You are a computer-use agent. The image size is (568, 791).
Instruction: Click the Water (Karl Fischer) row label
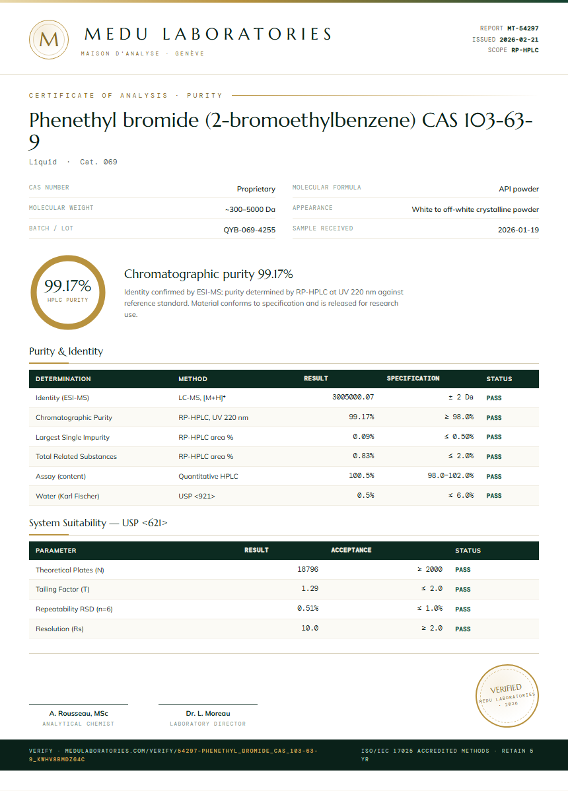pyautogui.click(x=67, y=496)
